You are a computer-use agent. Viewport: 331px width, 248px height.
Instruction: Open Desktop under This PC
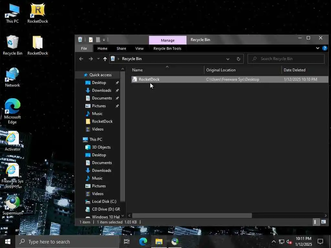pyautogui.click(x=99, y=155)
